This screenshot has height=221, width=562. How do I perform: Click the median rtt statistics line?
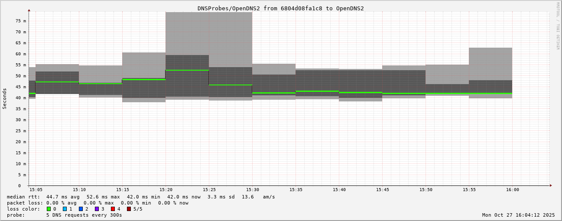point(141,197)
